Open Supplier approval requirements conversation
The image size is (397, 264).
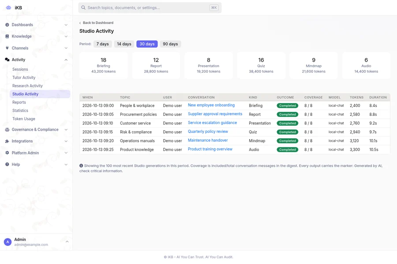[x=215, y=114]
